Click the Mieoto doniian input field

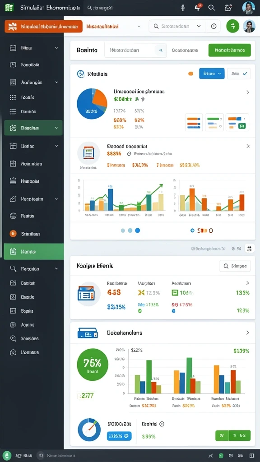click(x=135, y=51)
